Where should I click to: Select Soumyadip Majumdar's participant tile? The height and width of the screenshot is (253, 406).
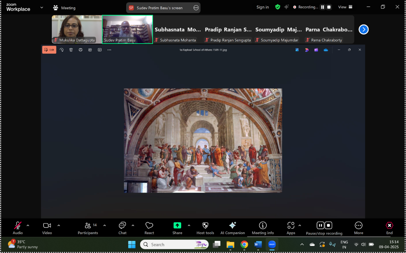[x=278, y=29]
